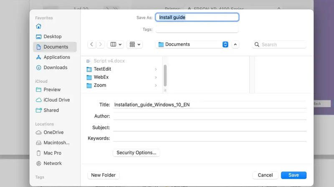
Task: Open the grouping options dropdown
Action: tap(135, 44)
